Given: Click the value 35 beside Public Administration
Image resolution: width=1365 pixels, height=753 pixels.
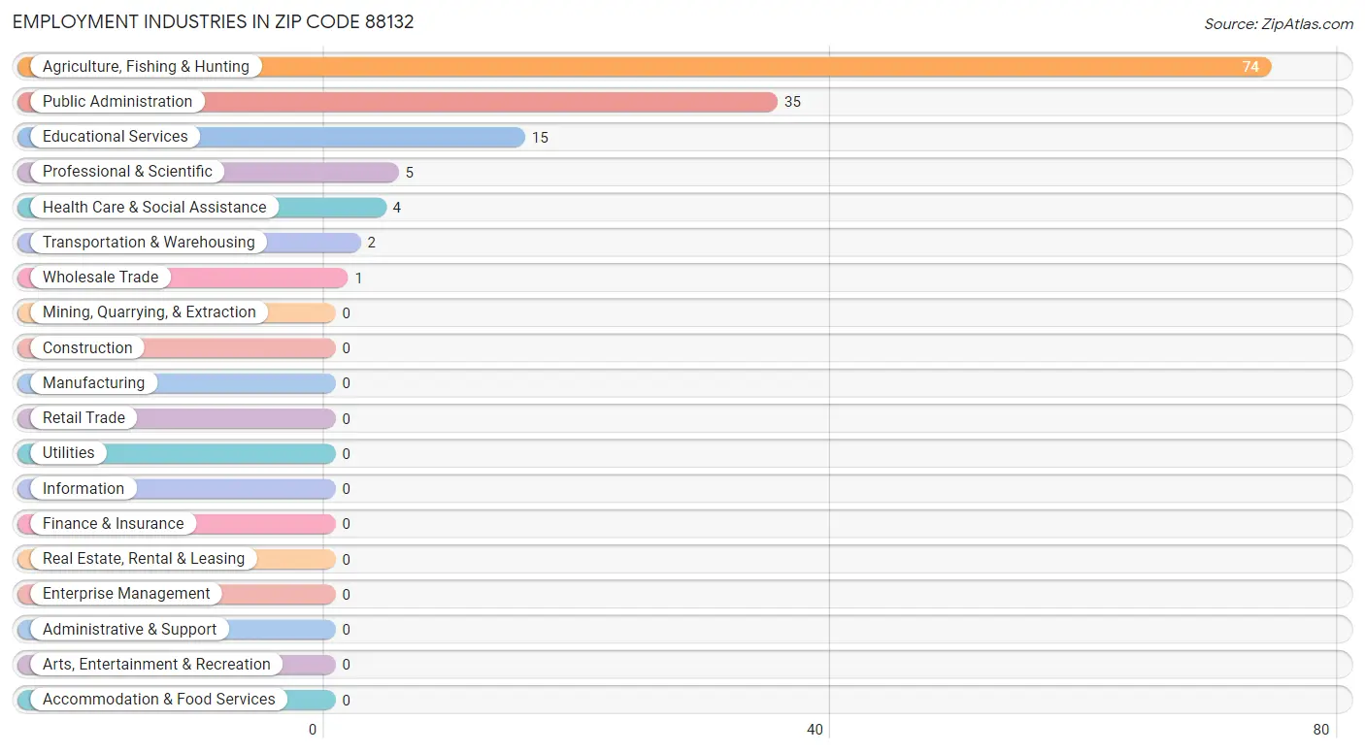Looking at the screenshot, I should tap(792, 102).
